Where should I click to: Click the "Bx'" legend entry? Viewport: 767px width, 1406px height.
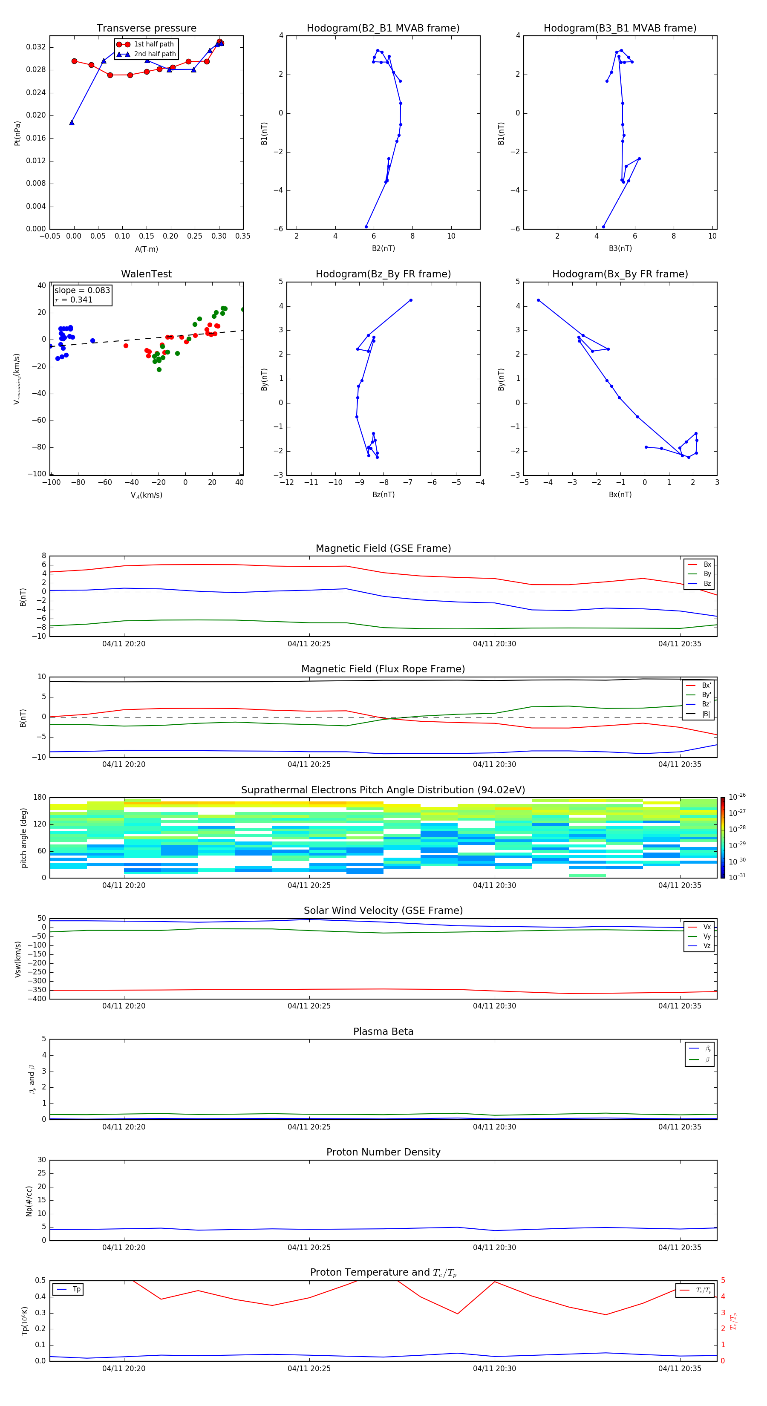(698, 686)
